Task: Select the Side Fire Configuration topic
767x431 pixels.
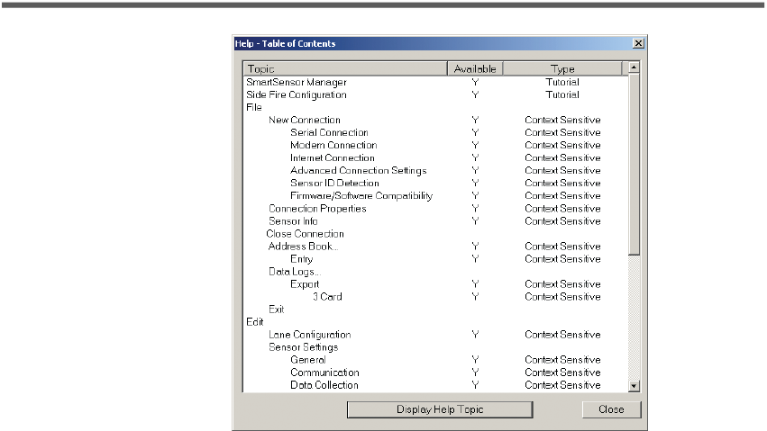Action: (297, 94)
